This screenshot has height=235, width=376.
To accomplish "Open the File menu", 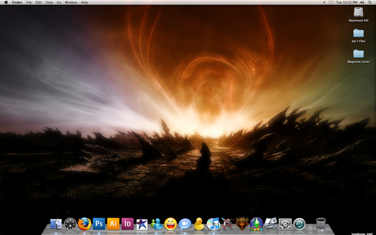I will (29, 3).
